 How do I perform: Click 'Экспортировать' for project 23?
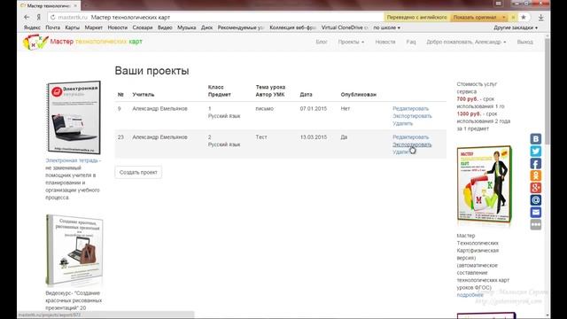point(412,144)
